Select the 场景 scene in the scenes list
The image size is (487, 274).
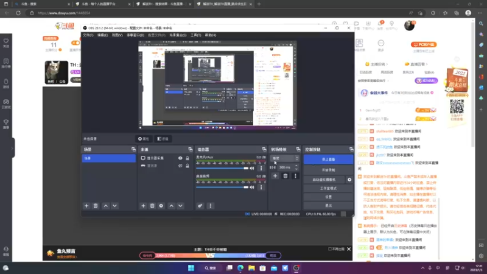coord(109,158)
